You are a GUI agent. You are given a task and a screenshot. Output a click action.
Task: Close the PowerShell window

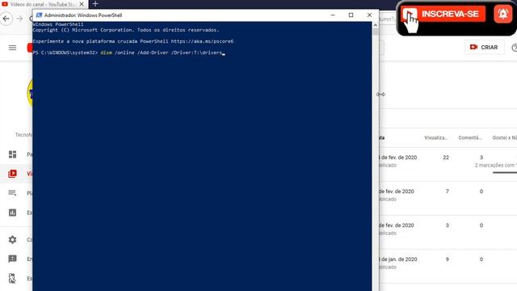(x=369, y=15)
